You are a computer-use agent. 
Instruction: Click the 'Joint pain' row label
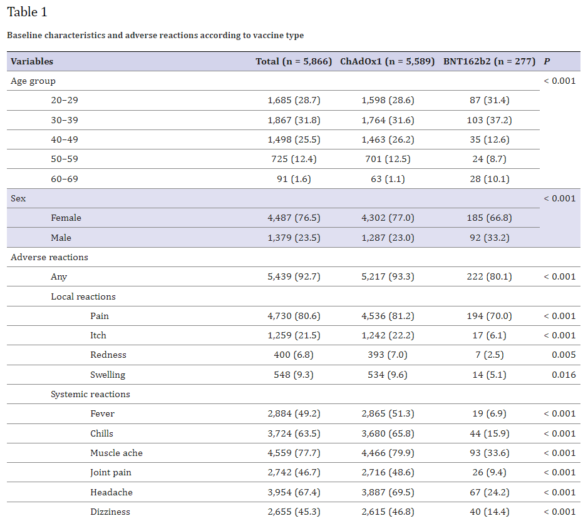coord(111,473)
